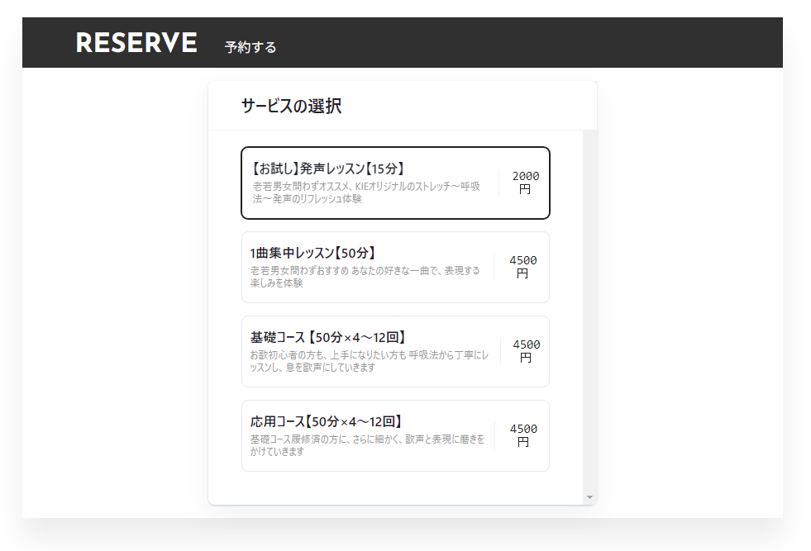Viewport: 811px width, 551px height.
Task: Open the 予約する menu item
Action: [250, 47]
